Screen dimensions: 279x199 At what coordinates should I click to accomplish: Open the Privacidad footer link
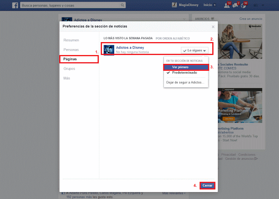tap(228, 155)
